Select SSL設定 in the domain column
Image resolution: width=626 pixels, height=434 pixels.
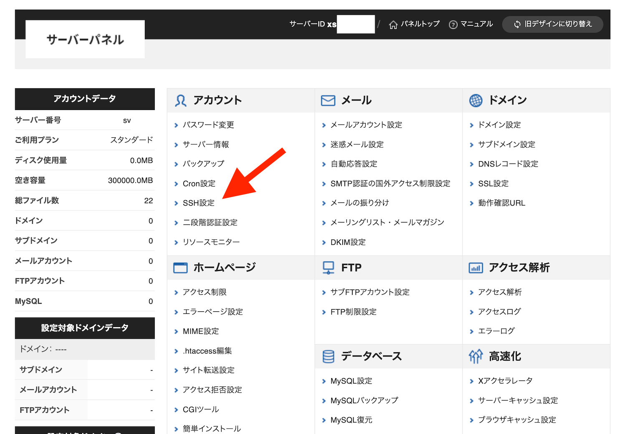[x=493, y=183]
